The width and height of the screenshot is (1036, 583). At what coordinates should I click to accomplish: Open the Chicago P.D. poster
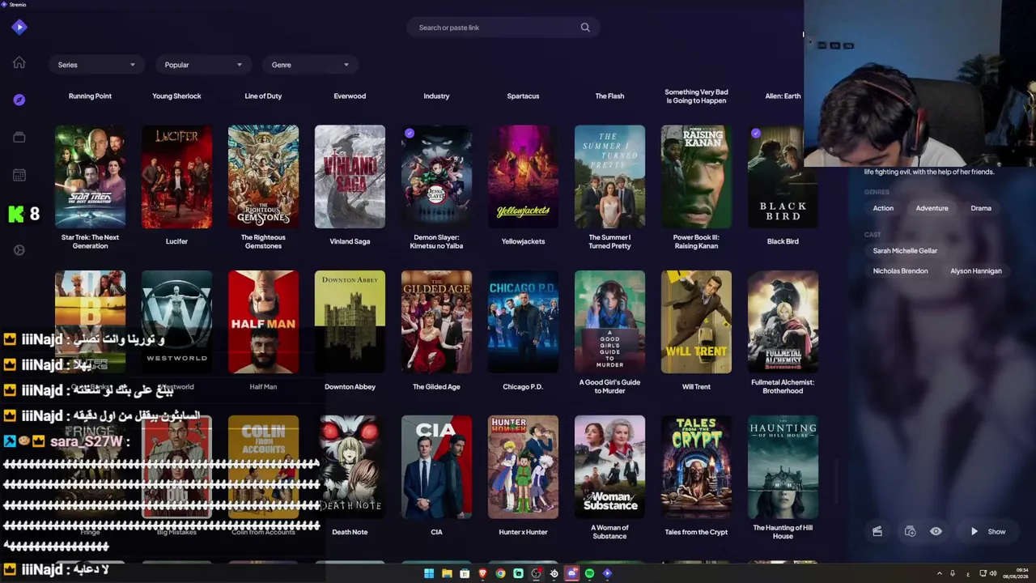[523, 322]
